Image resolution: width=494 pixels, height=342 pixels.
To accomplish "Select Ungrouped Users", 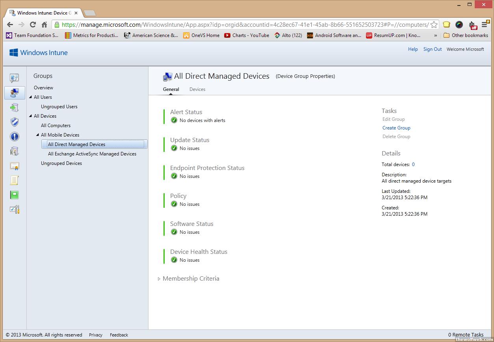I will [59, 107].
